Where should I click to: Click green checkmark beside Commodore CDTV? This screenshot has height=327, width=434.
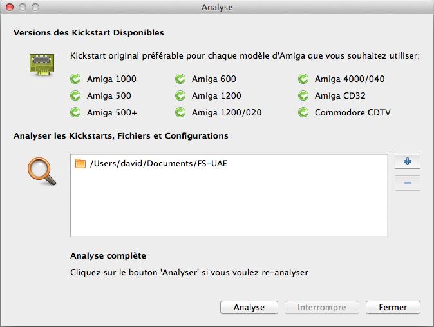[303, 112]
